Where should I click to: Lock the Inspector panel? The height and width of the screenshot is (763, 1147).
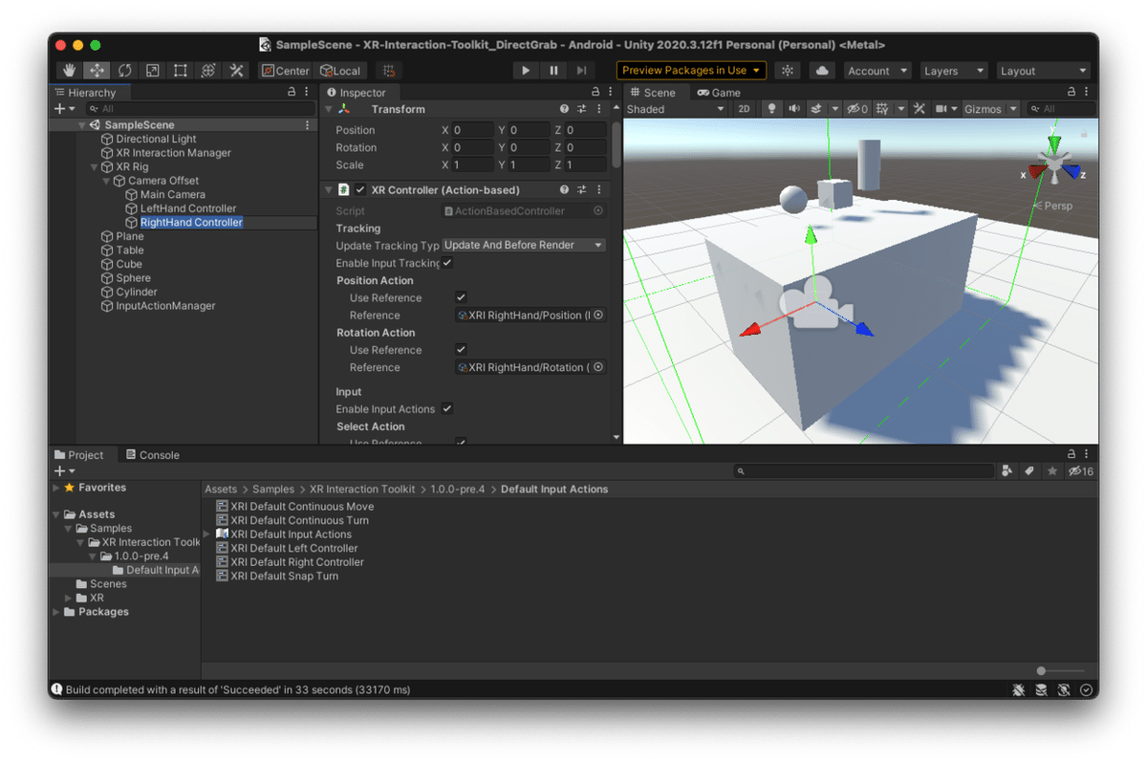click(595, 93)
